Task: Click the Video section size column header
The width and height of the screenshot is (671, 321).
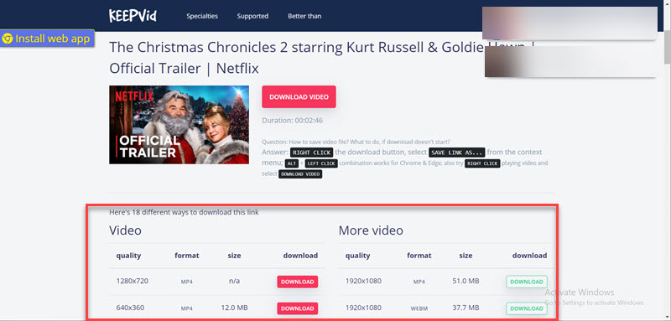Action: [234, 256]
